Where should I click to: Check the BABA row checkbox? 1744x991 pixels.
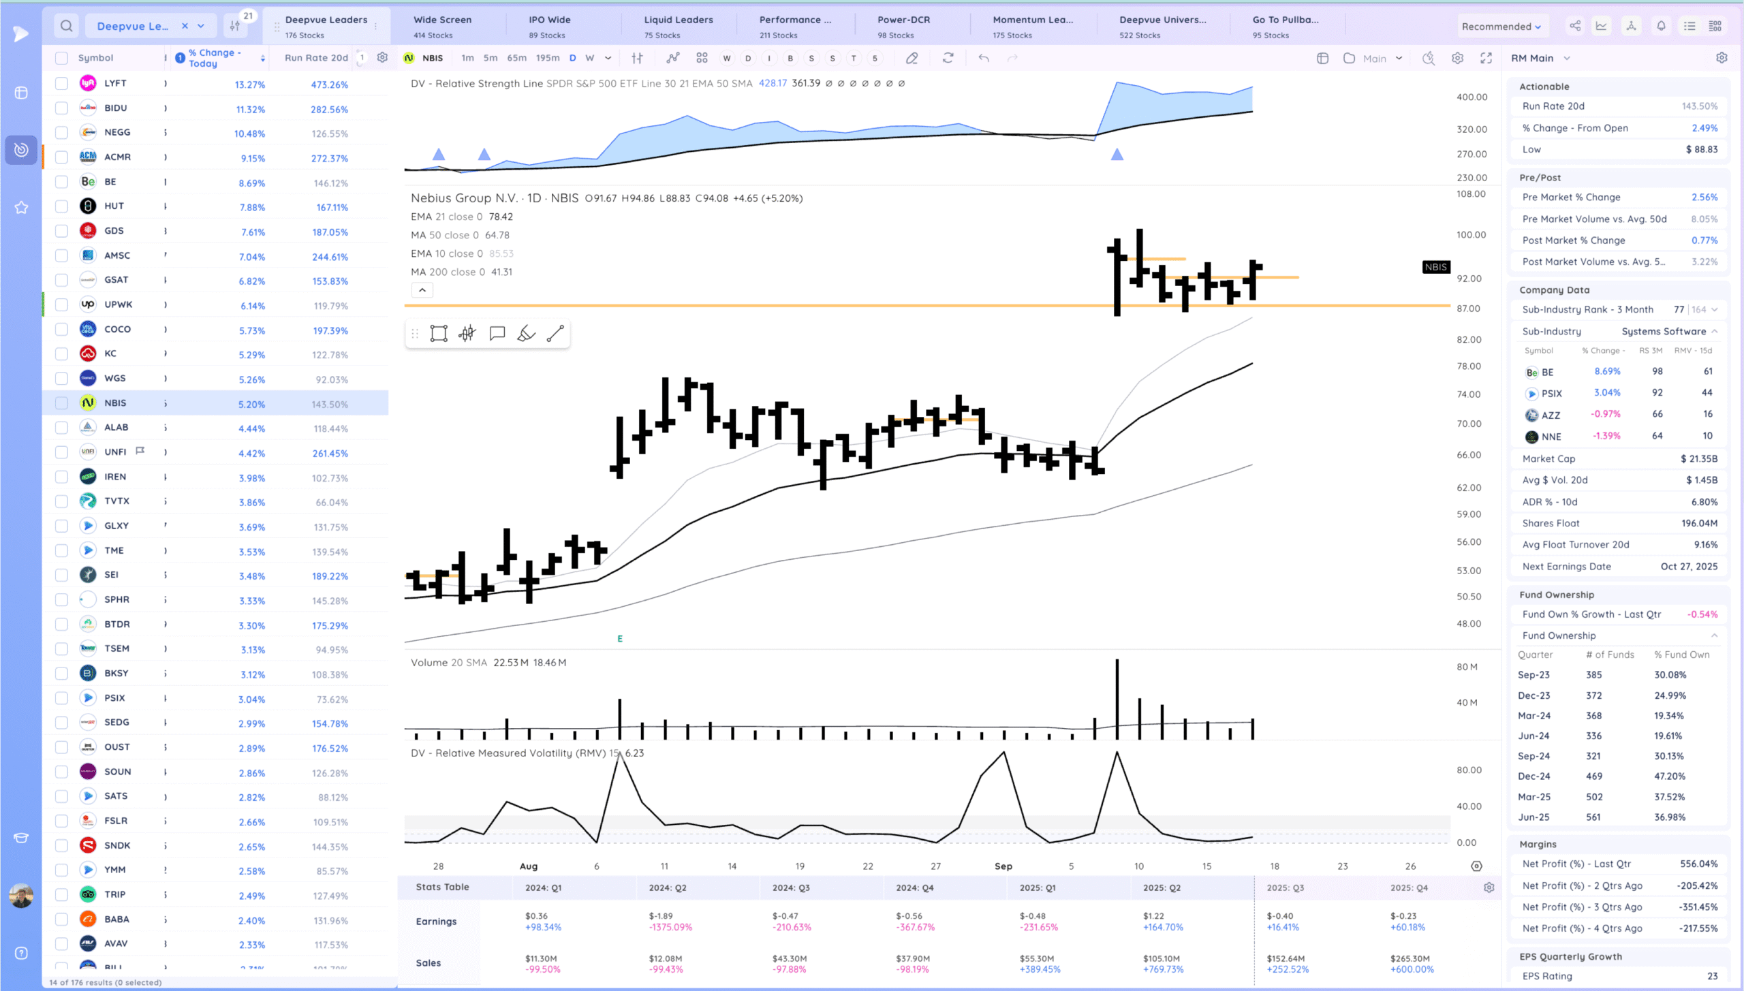click(x=61, y=919)
